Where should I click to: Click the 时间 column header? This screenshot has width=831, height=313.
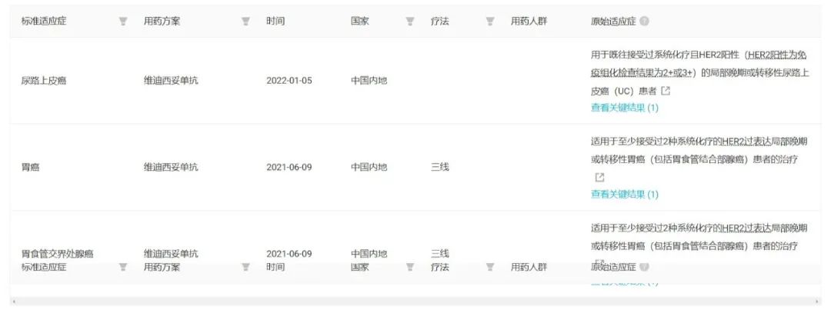coord(275,22)
